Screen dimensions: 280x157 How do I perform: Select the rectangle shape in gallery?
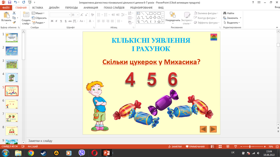(x=151, y=13)
